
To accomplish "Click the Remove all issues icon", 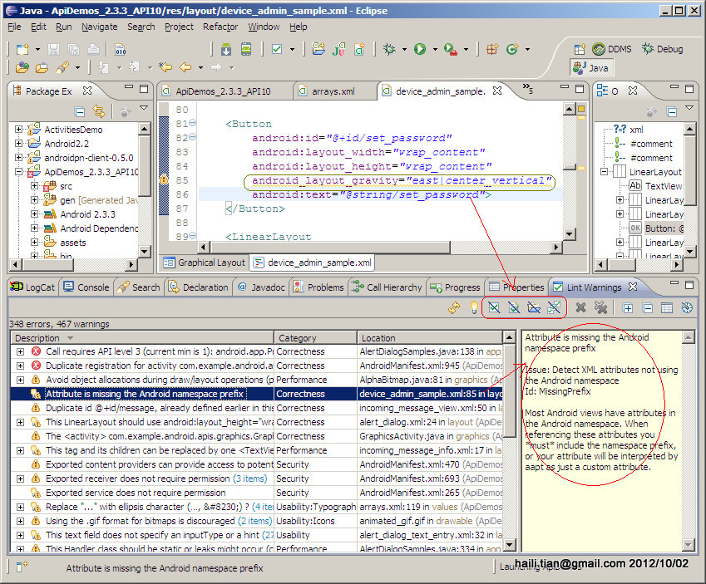I will (600, 307).
